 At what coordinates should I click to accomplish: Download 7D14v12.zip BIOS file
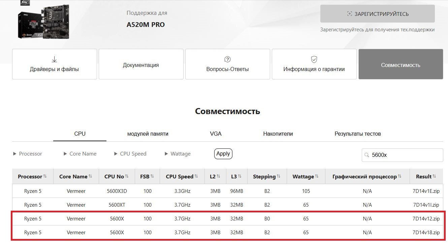[x=426, y=219]
